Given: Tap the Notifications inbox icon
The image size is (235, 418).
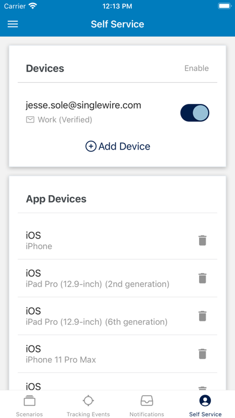Looking at the screenshot, I should coord(147,401).
